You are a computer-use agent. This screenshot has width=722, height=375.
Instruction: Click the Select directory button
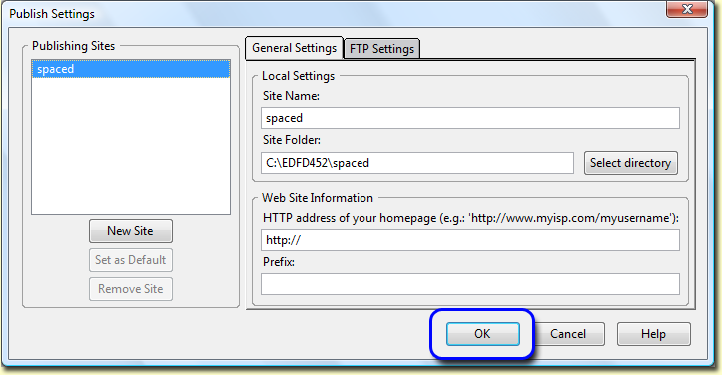631,163
